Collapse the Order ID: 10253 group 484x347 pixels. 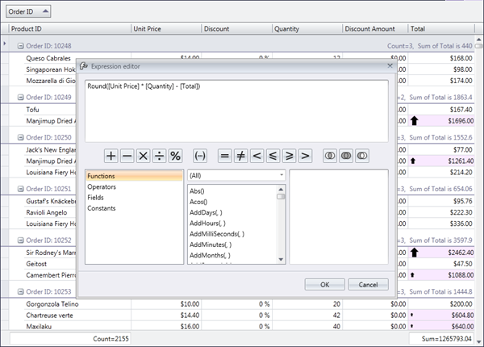click(x=20, y=291)
